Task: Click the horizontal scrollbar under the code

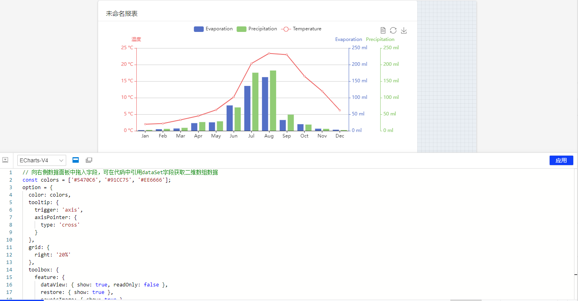Action: pyautogui.click(x=466, y=300)
